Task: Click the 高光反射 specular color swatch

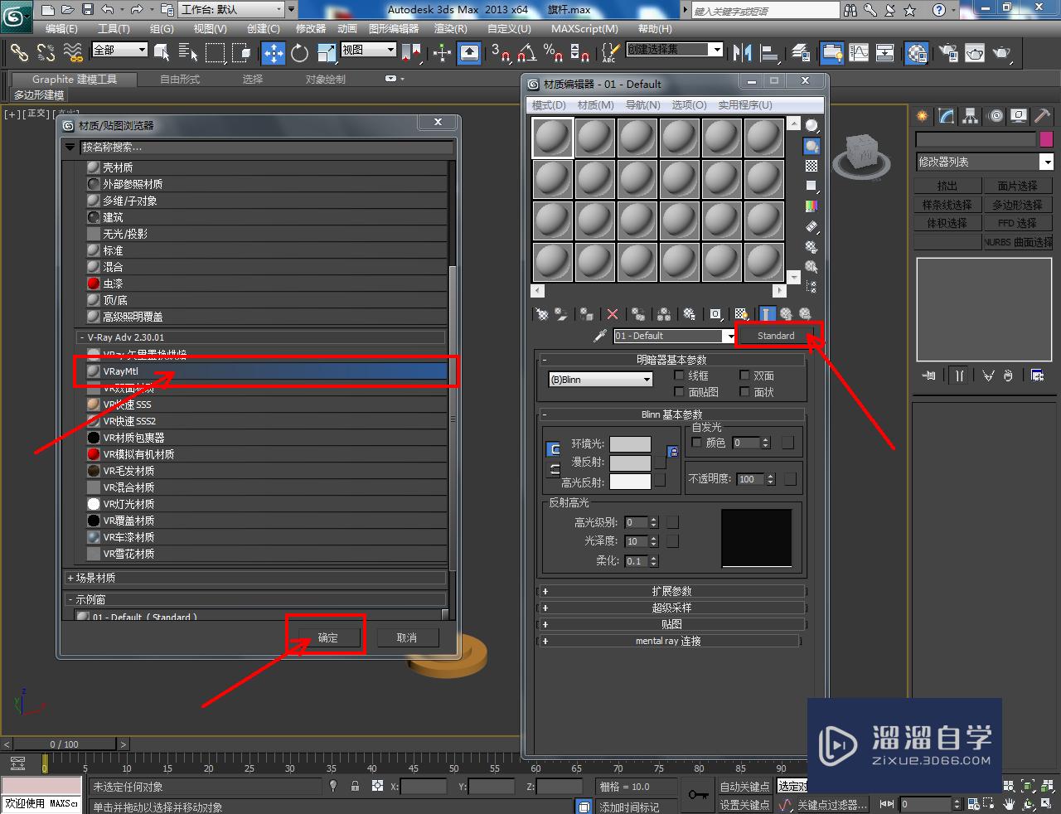Action: 630,482
